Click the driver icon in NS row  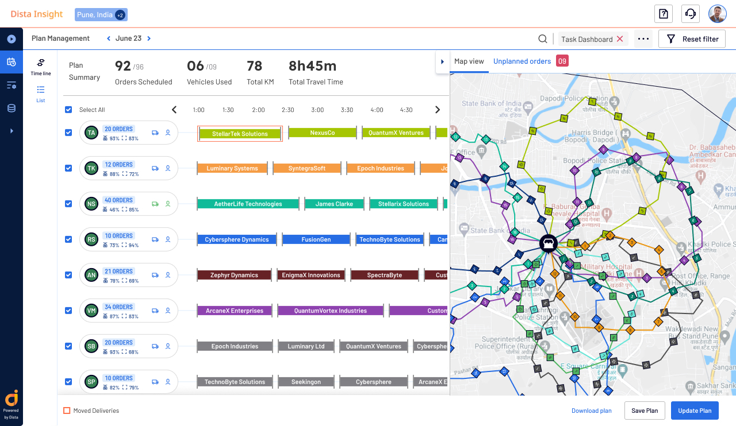168,204
